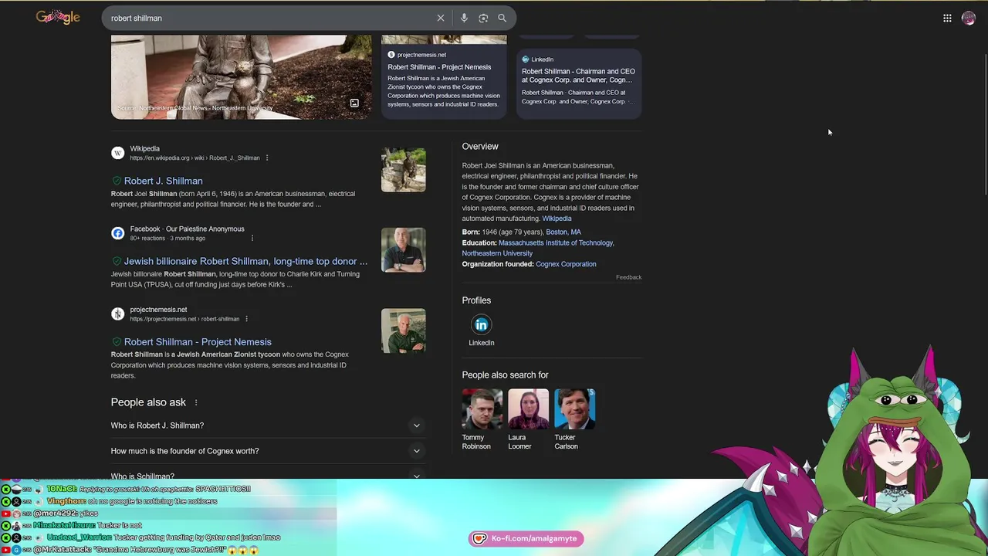This screenshot has height=556, width=988.
Task: Click Feedback under overview panel
Action: pos(628,277)
